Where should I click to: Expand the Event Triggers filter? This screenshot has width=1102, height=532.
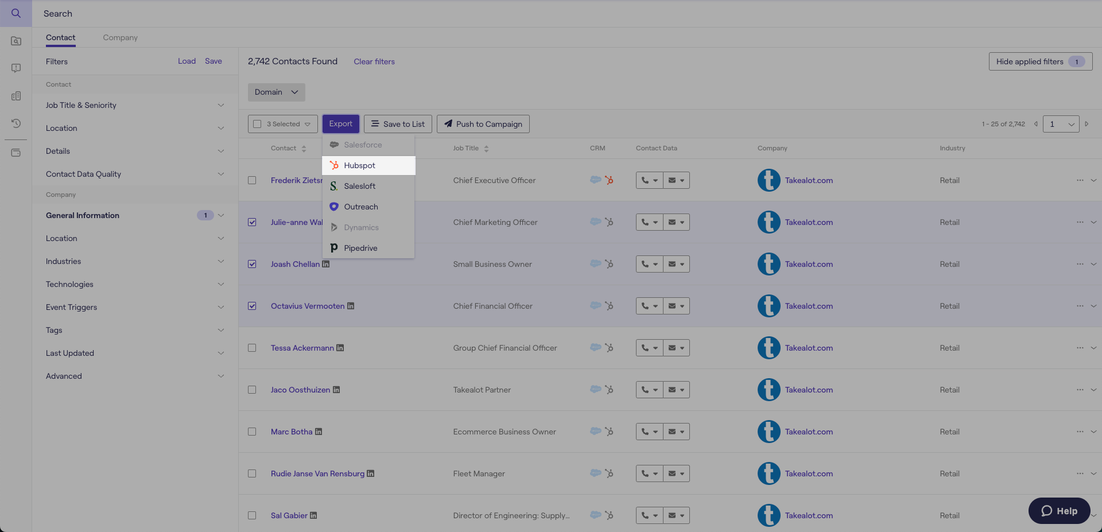click(x=135, y=307)
